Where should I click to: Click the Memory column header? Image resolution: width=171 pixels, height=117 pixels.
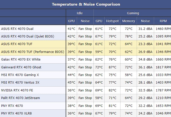[129, 21]
